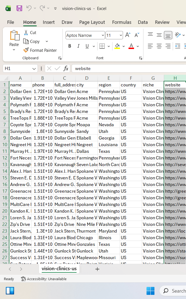The height and width of the screenshot is (299, 186).
Task: Click cell containing Nevada
Action: 109,125
